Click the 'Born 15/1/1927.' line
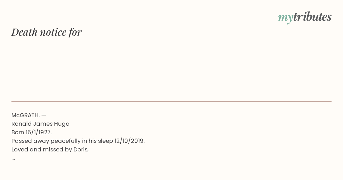343x180 pixels. coord(31,132)
